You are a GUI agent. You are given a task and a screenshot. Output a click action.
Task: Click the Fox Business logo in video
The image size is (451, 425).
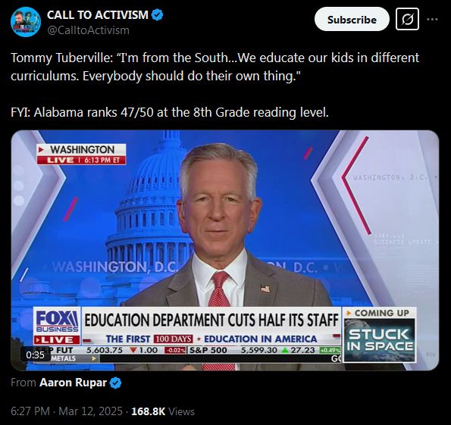coord(57,321)
